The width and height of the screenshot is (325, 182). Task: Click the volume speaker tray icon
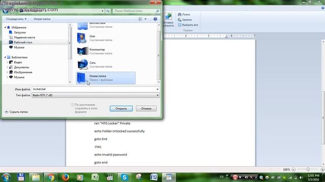pos(301,177)
